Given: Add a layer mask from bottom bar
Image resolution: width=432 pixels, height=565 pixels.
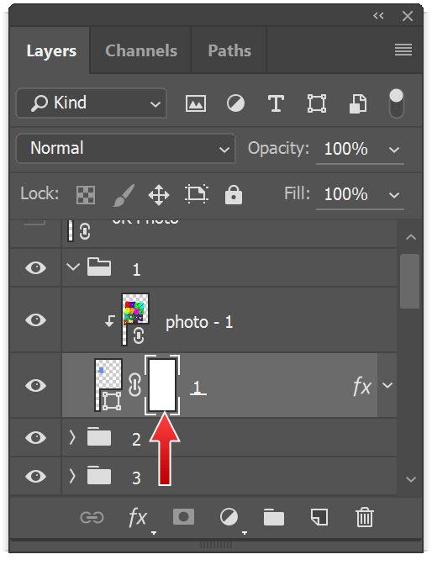Looking at the screenshot, I should (183, 517).
